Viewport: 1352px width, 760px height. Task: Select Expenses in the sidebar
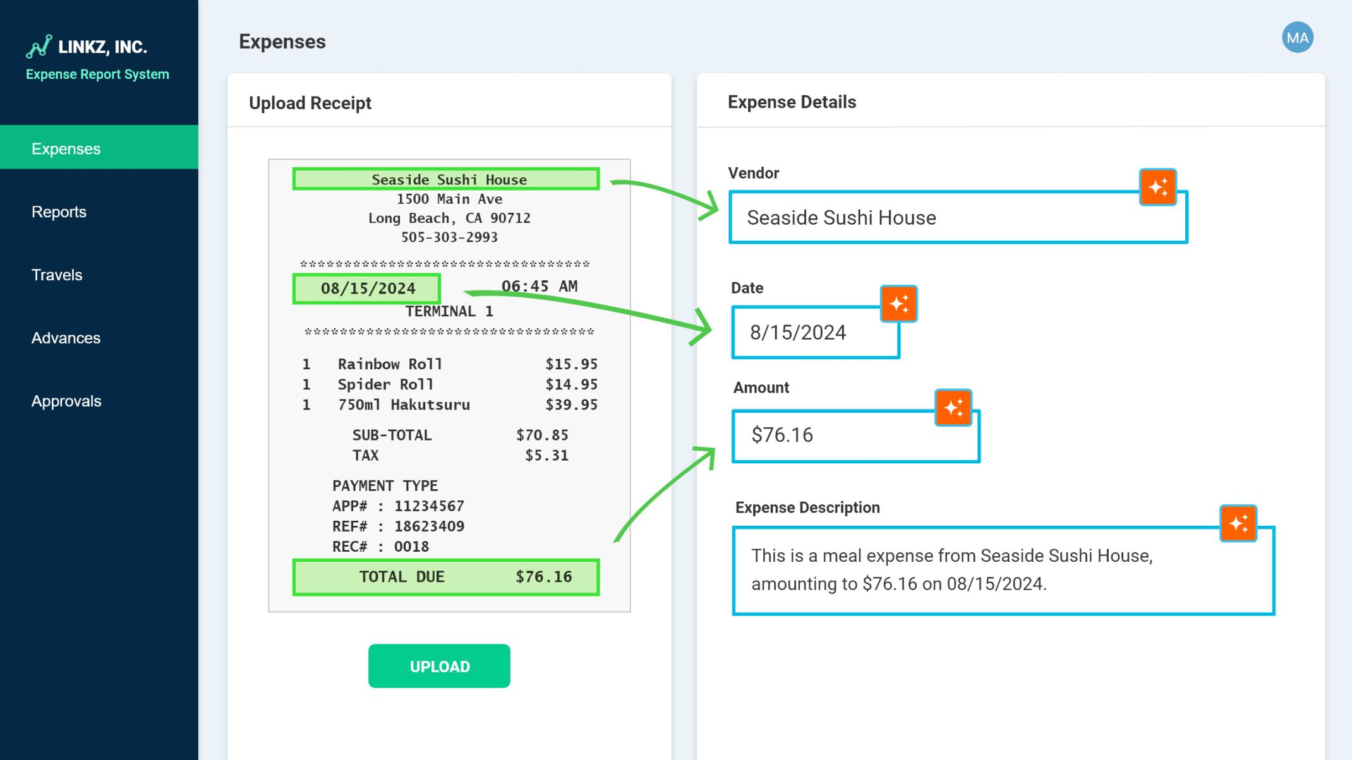point(65,148)
